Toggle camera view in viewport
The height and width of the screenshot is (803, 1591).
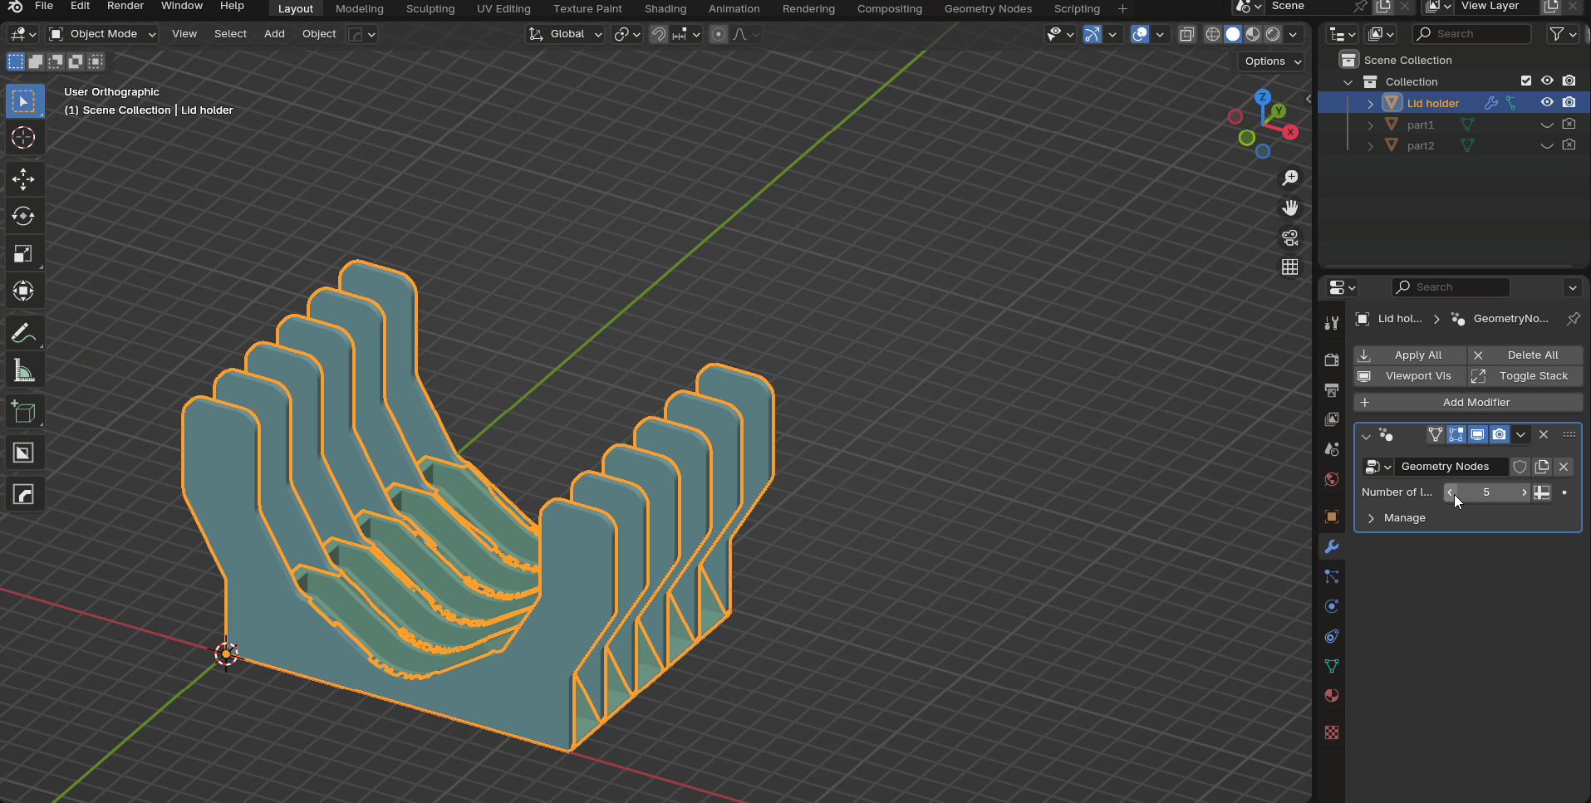(1289, 238)
